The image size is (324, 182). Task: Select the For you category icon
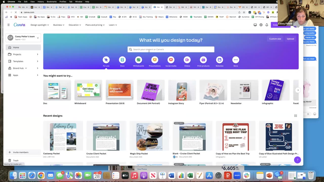click(106, 60)
